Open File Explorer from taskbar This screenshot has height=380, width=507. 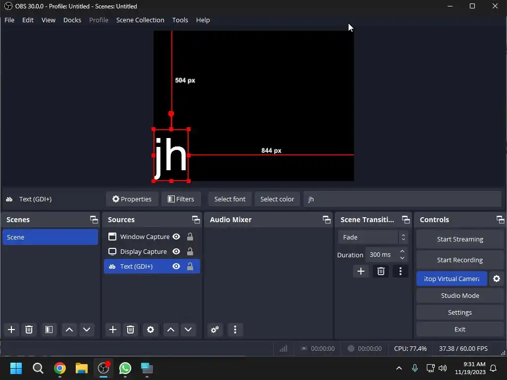82,368
